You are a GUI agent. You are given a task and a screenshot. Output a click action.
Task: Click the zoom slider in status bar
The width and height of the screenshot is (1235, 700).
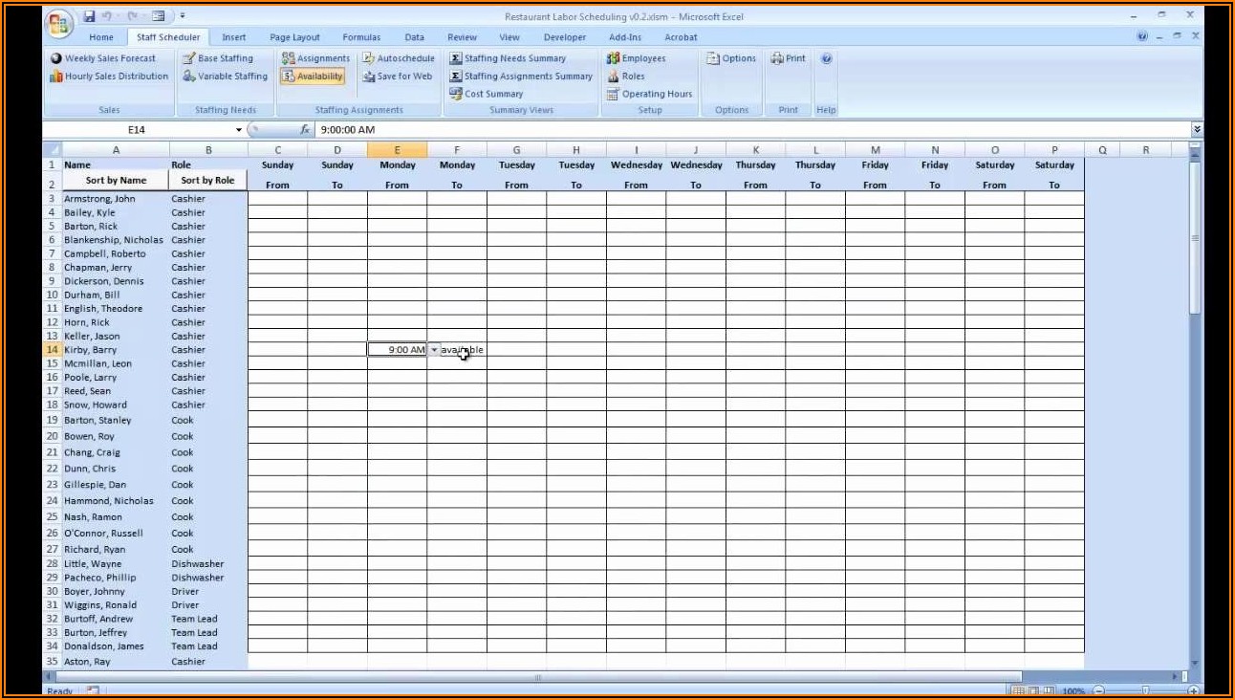(x=1144, y=690)
